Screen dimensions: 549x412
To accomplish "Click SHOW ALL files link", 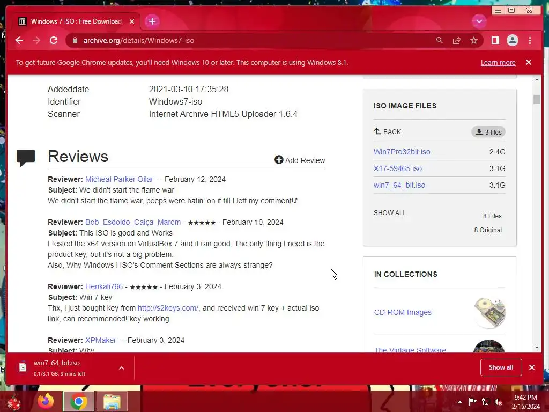I will coord(390,212).
